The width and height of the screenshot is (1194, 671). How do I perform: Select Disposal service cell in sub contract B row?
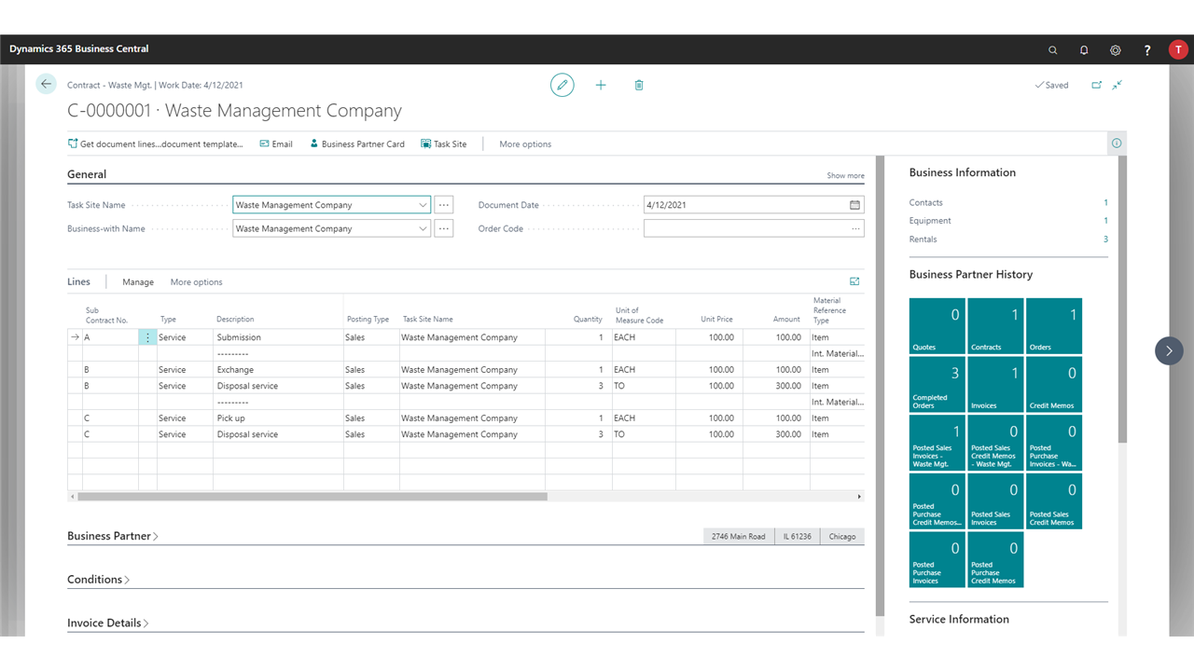coord(278,386)
